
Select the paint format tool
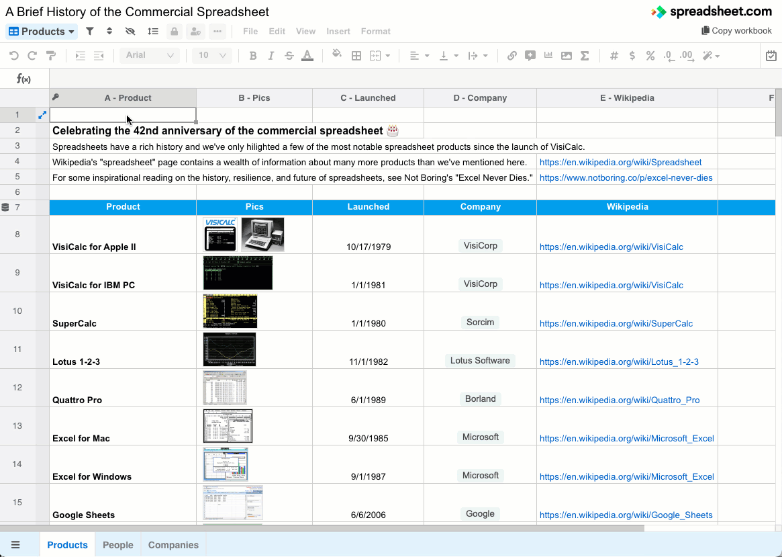click(x=50, y=56)
